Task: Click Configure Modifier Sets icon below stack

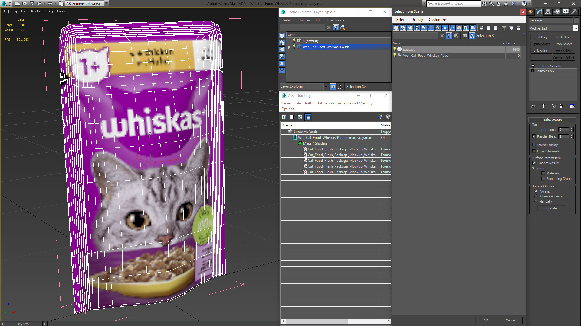Action: (x=572, y=106)
